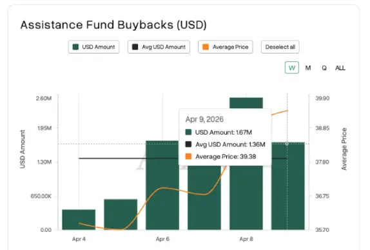Click tooltip text 'Avg USD Amount: 1.36M'
This screenshot has height=250, width=370.
(230, 144)
